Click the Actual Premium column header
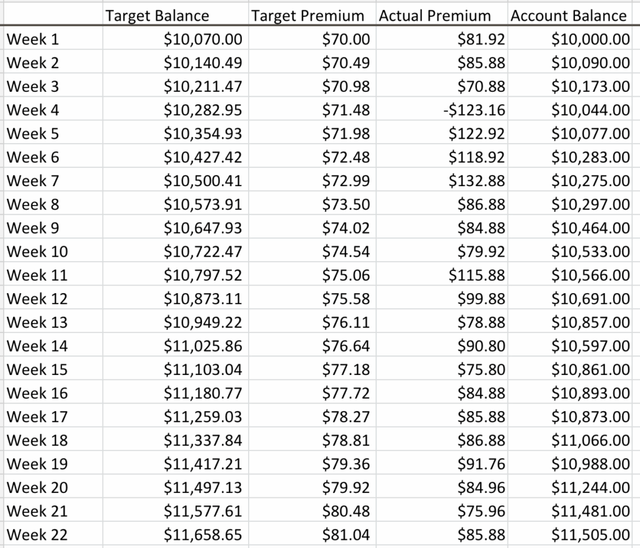640x548 pixels. [435, 16]
